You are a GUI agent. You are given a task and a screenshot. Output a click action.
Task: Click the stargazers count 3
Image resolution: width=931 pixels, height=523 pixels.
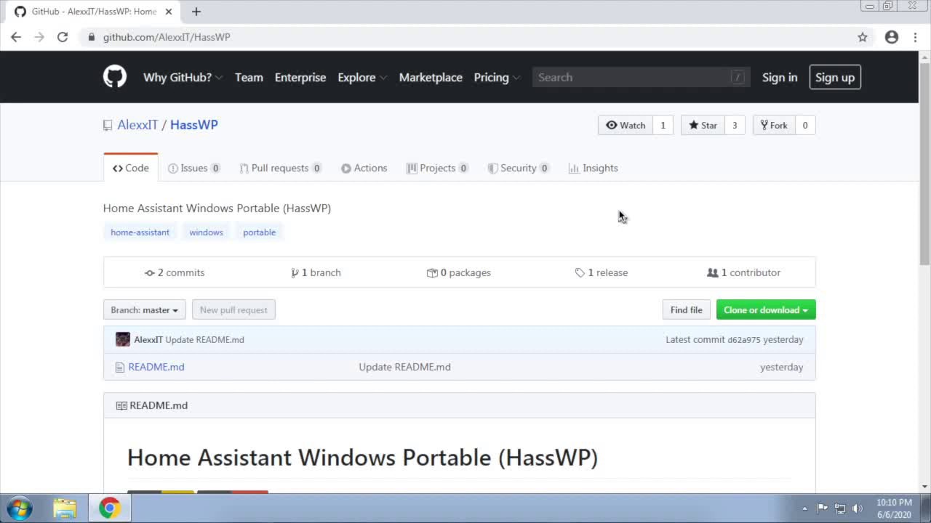[x=735, y=125]
